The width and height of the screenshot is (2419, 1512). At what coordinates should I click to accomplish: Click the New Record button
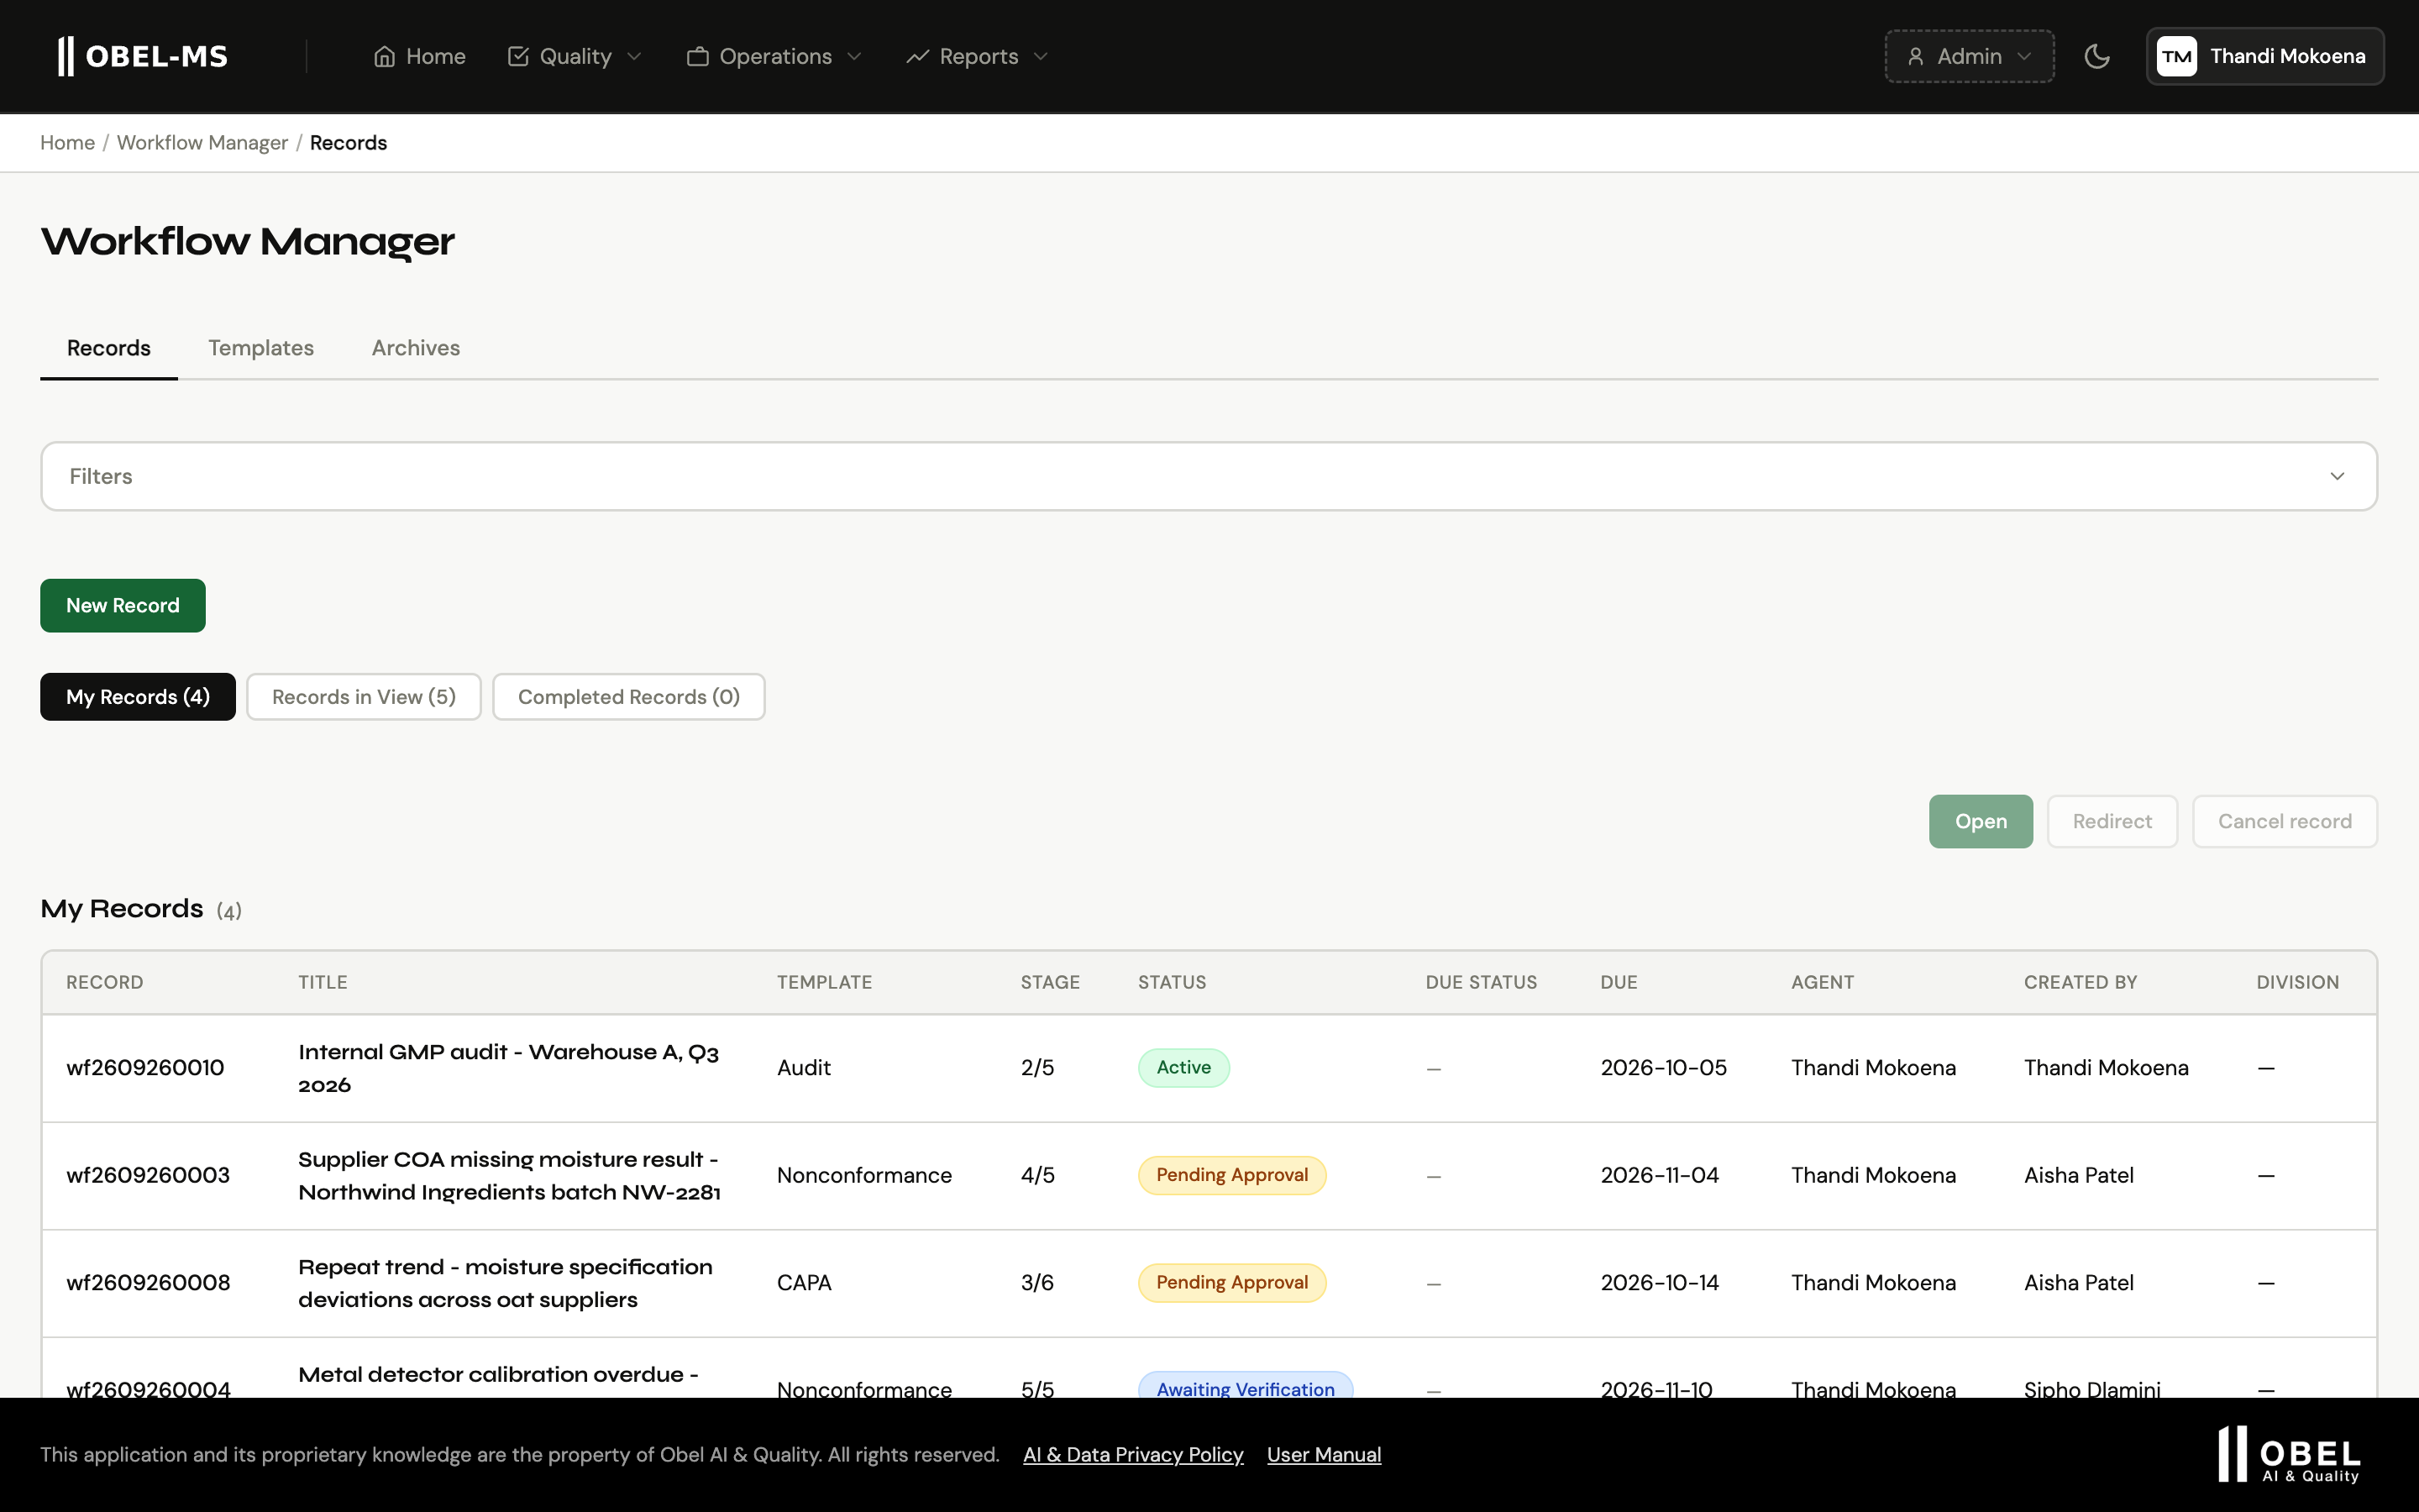(x=123, y=605)
